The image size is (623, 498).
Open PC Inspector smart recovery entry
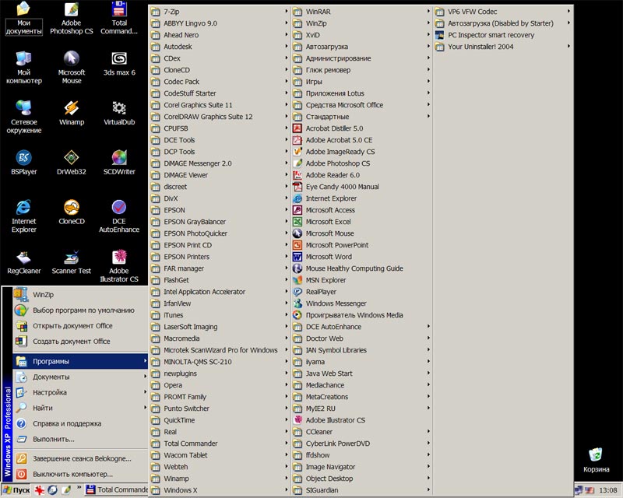(x=503, y=35)
